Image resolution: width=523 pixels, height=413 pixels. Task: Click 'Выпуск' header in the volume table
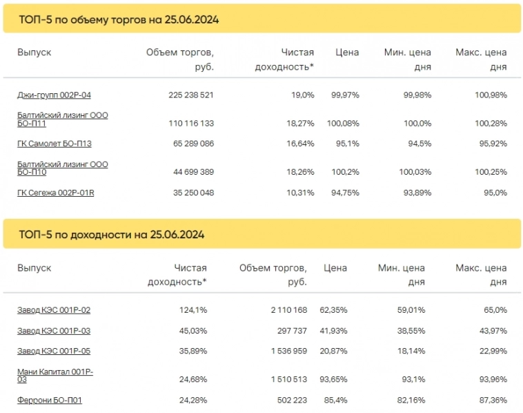click(x=34, y=52)
